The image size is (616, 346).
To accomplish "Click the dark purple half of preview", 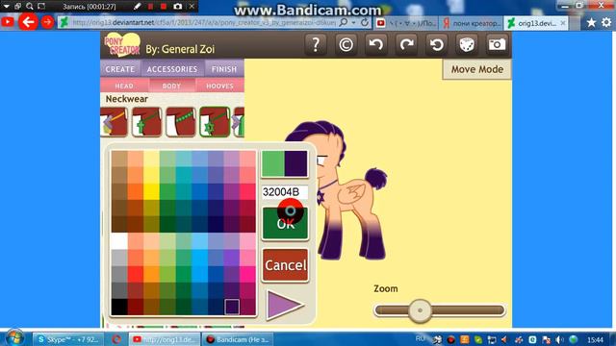I will tap(295, 163).
